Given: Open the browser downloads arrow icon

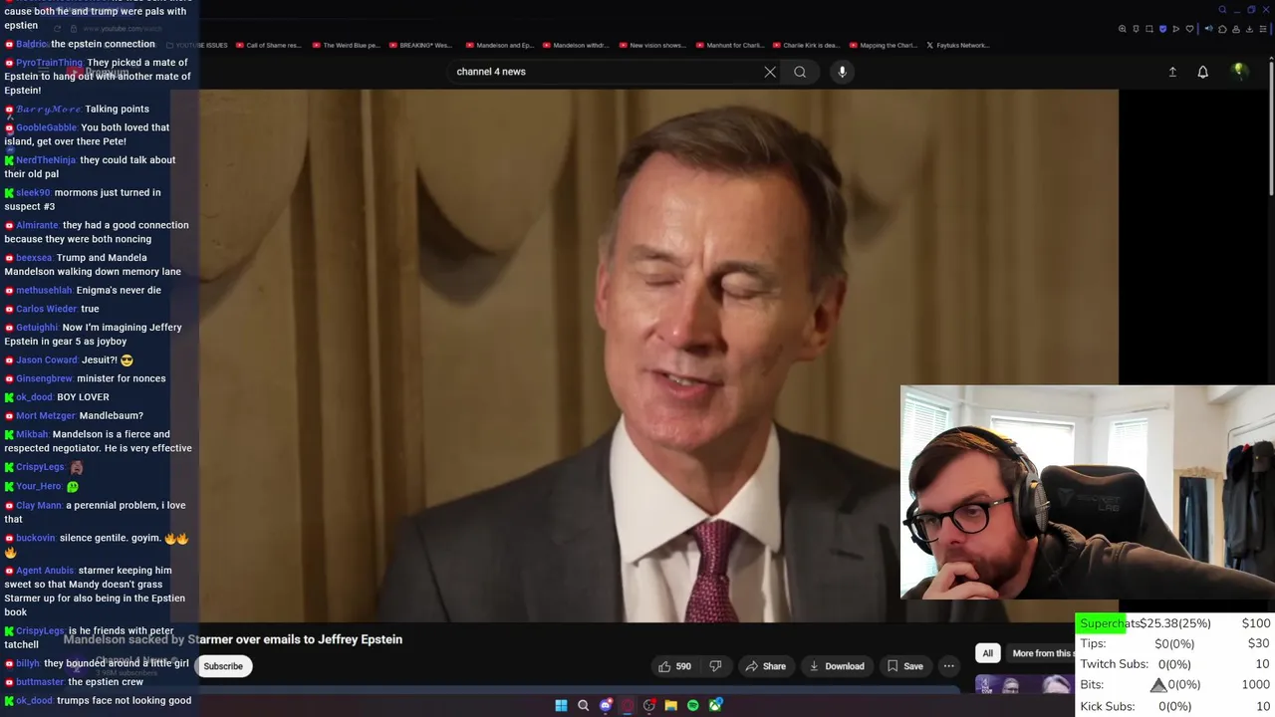Looking at the screenshot, I should click(x=1249, y=29).
